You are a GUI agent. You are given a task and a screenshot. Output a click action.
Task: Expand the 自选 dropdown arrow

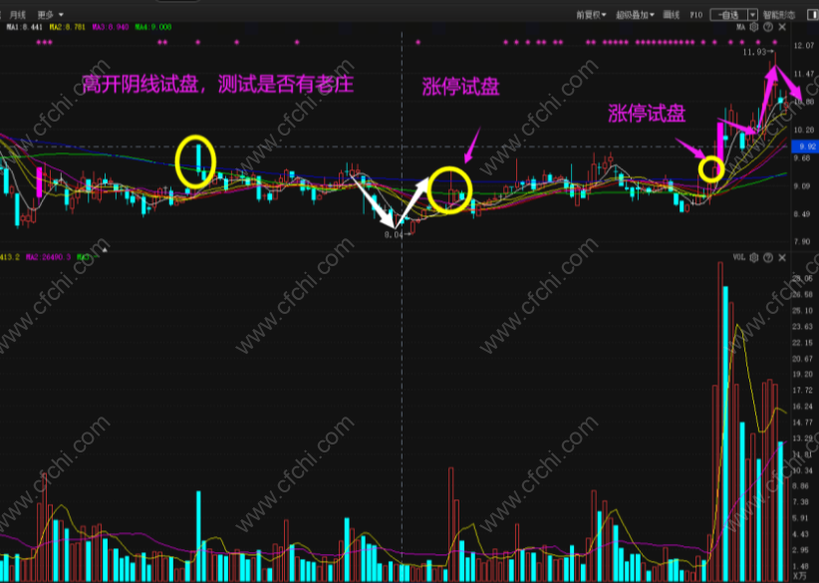[x=752, y=15]
